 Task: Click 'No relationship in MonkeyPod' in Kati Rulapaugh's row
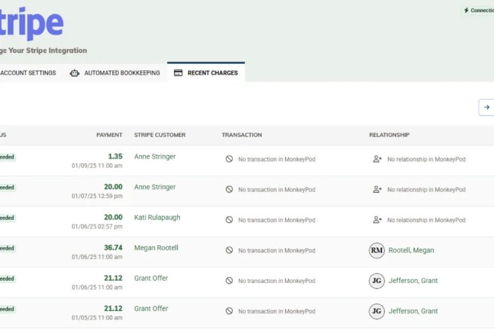[426, 220]
